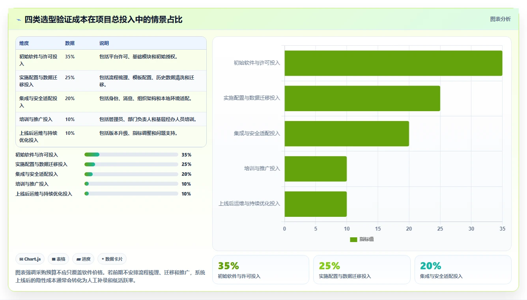The width and height of the screenshot is (527, 300).
Task: Click the 培训与推广投入 chart bar
Action: (316, 169)
